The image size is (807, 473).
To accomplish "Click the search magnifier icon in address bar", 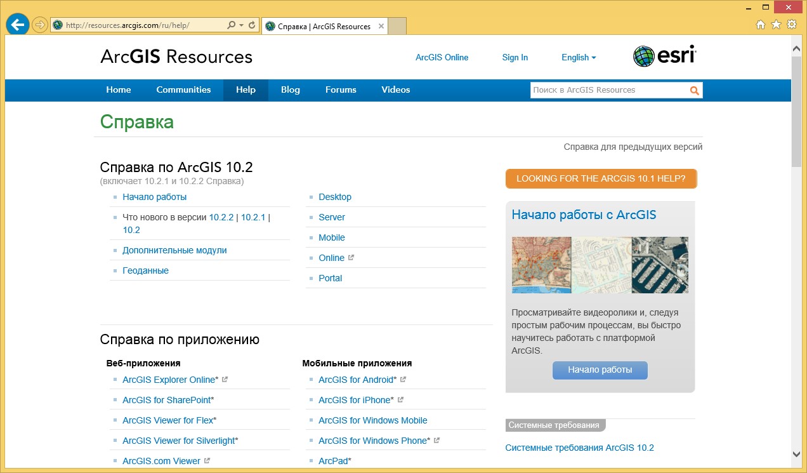I will tap(232, 25).
